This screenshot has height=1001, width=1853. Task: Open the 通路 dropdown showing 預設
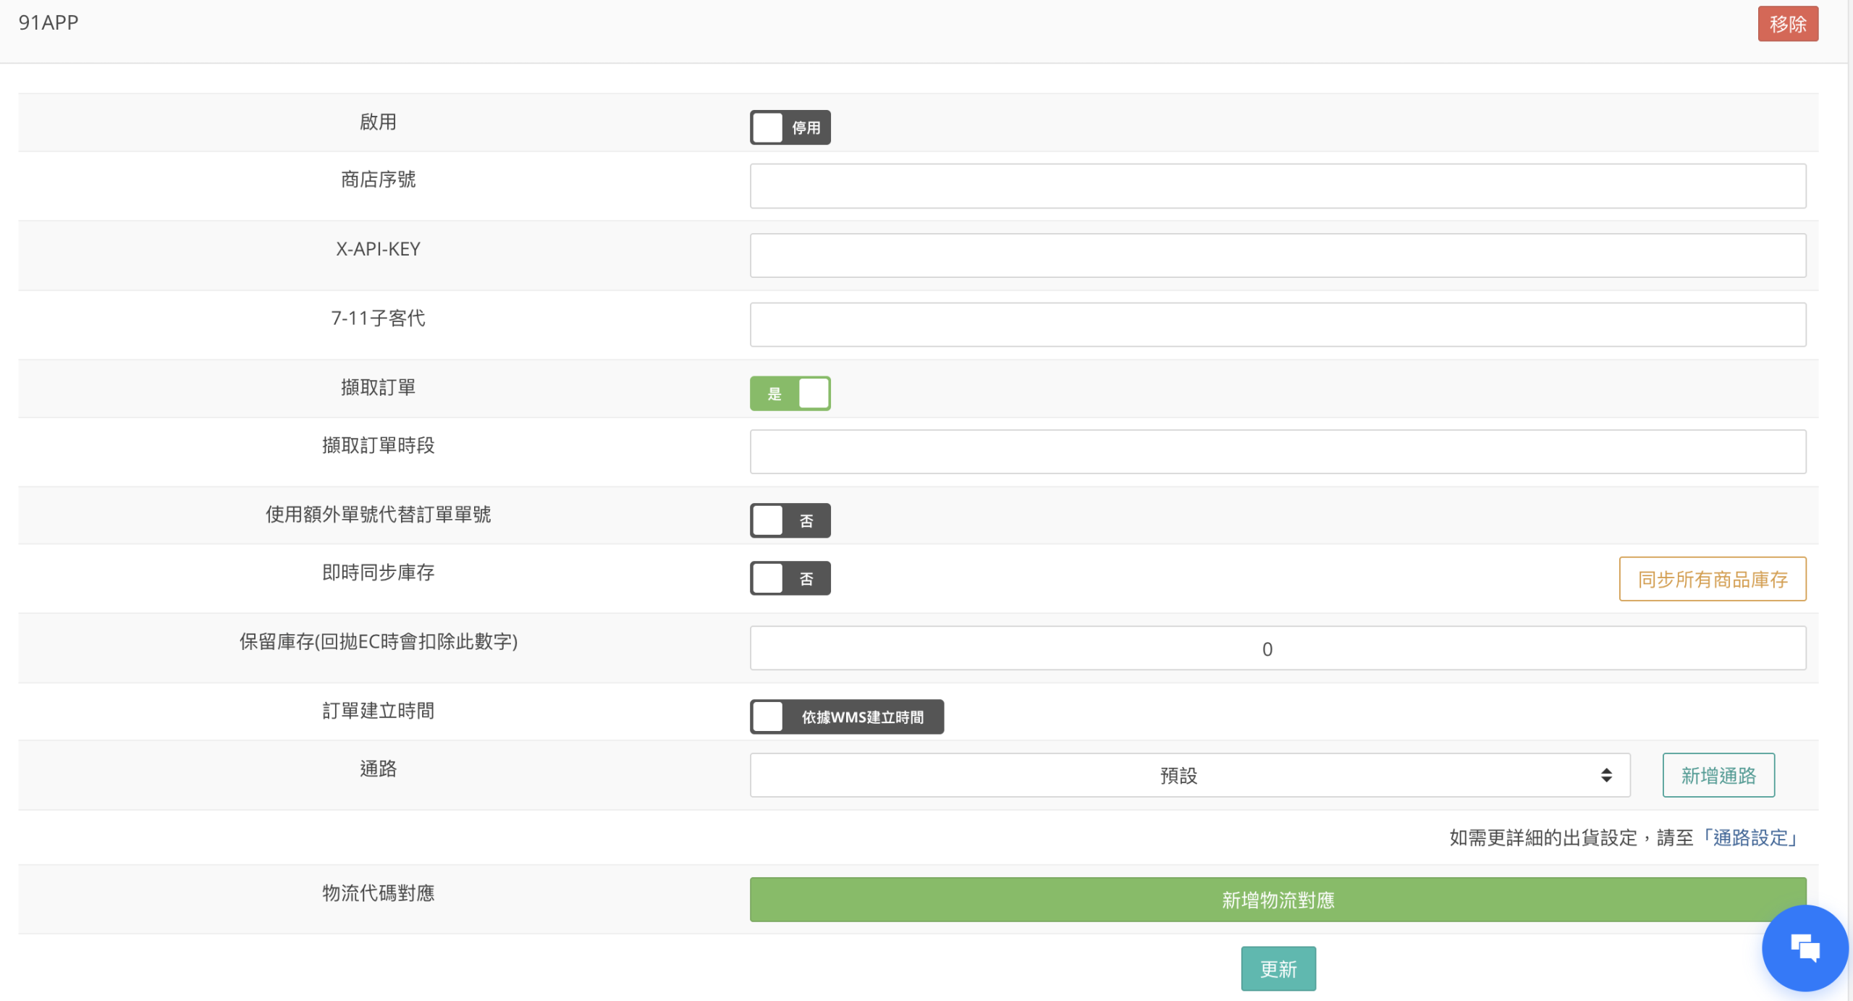[1178, 775]
